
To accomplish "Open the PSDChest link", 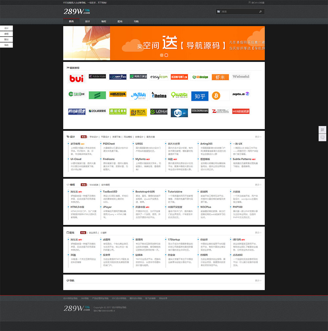I will (109, 144).
